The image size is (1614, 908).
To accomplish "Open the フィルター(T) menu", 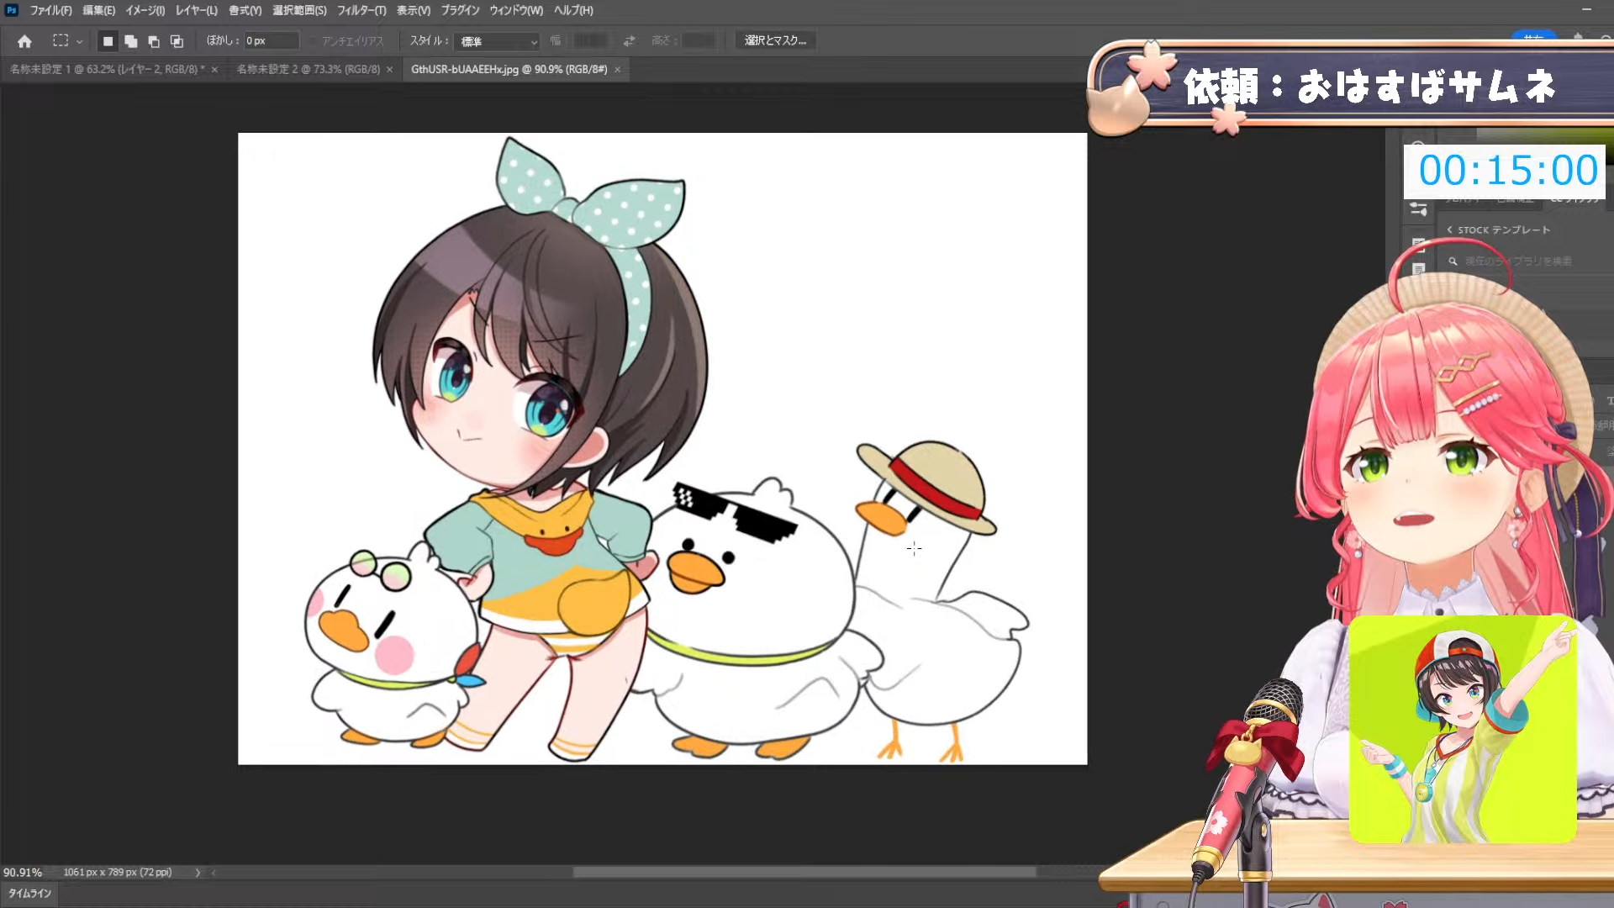I will 361,10.
